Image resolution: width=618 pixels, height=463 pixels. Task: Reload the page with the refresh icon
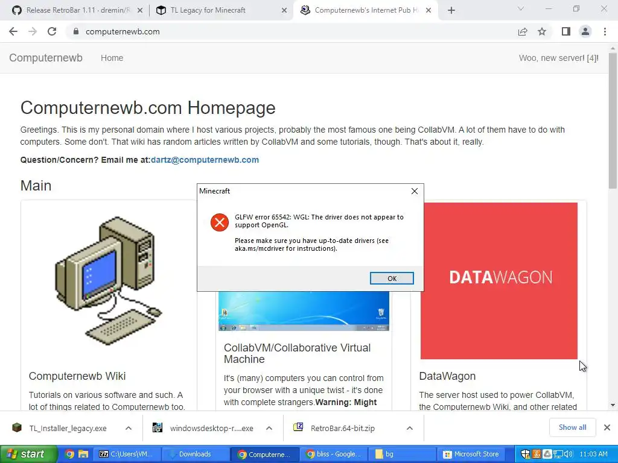coord(52,31)
